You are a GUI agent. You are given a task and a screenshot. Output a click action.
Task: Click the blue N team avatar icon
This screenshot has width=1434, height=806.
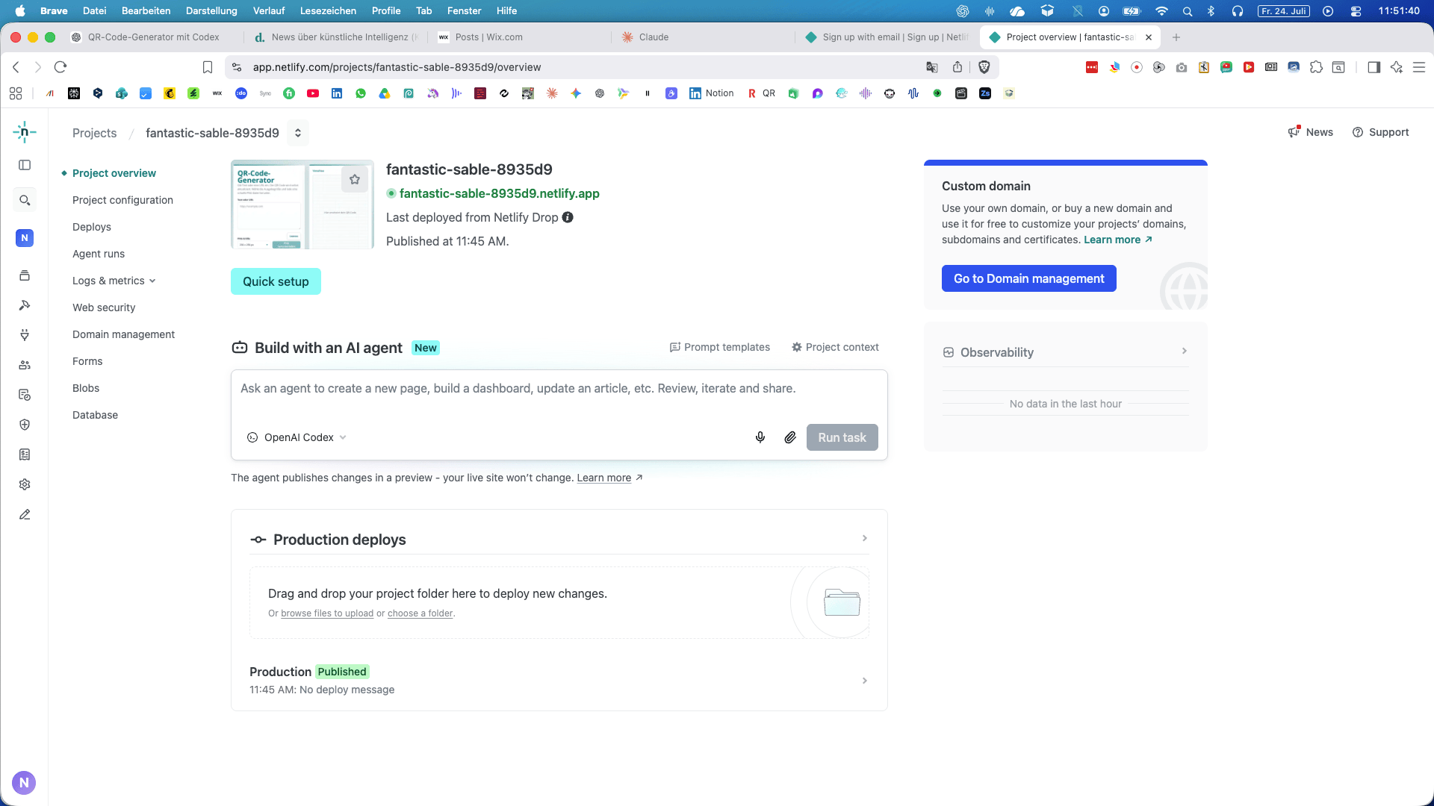25,238
